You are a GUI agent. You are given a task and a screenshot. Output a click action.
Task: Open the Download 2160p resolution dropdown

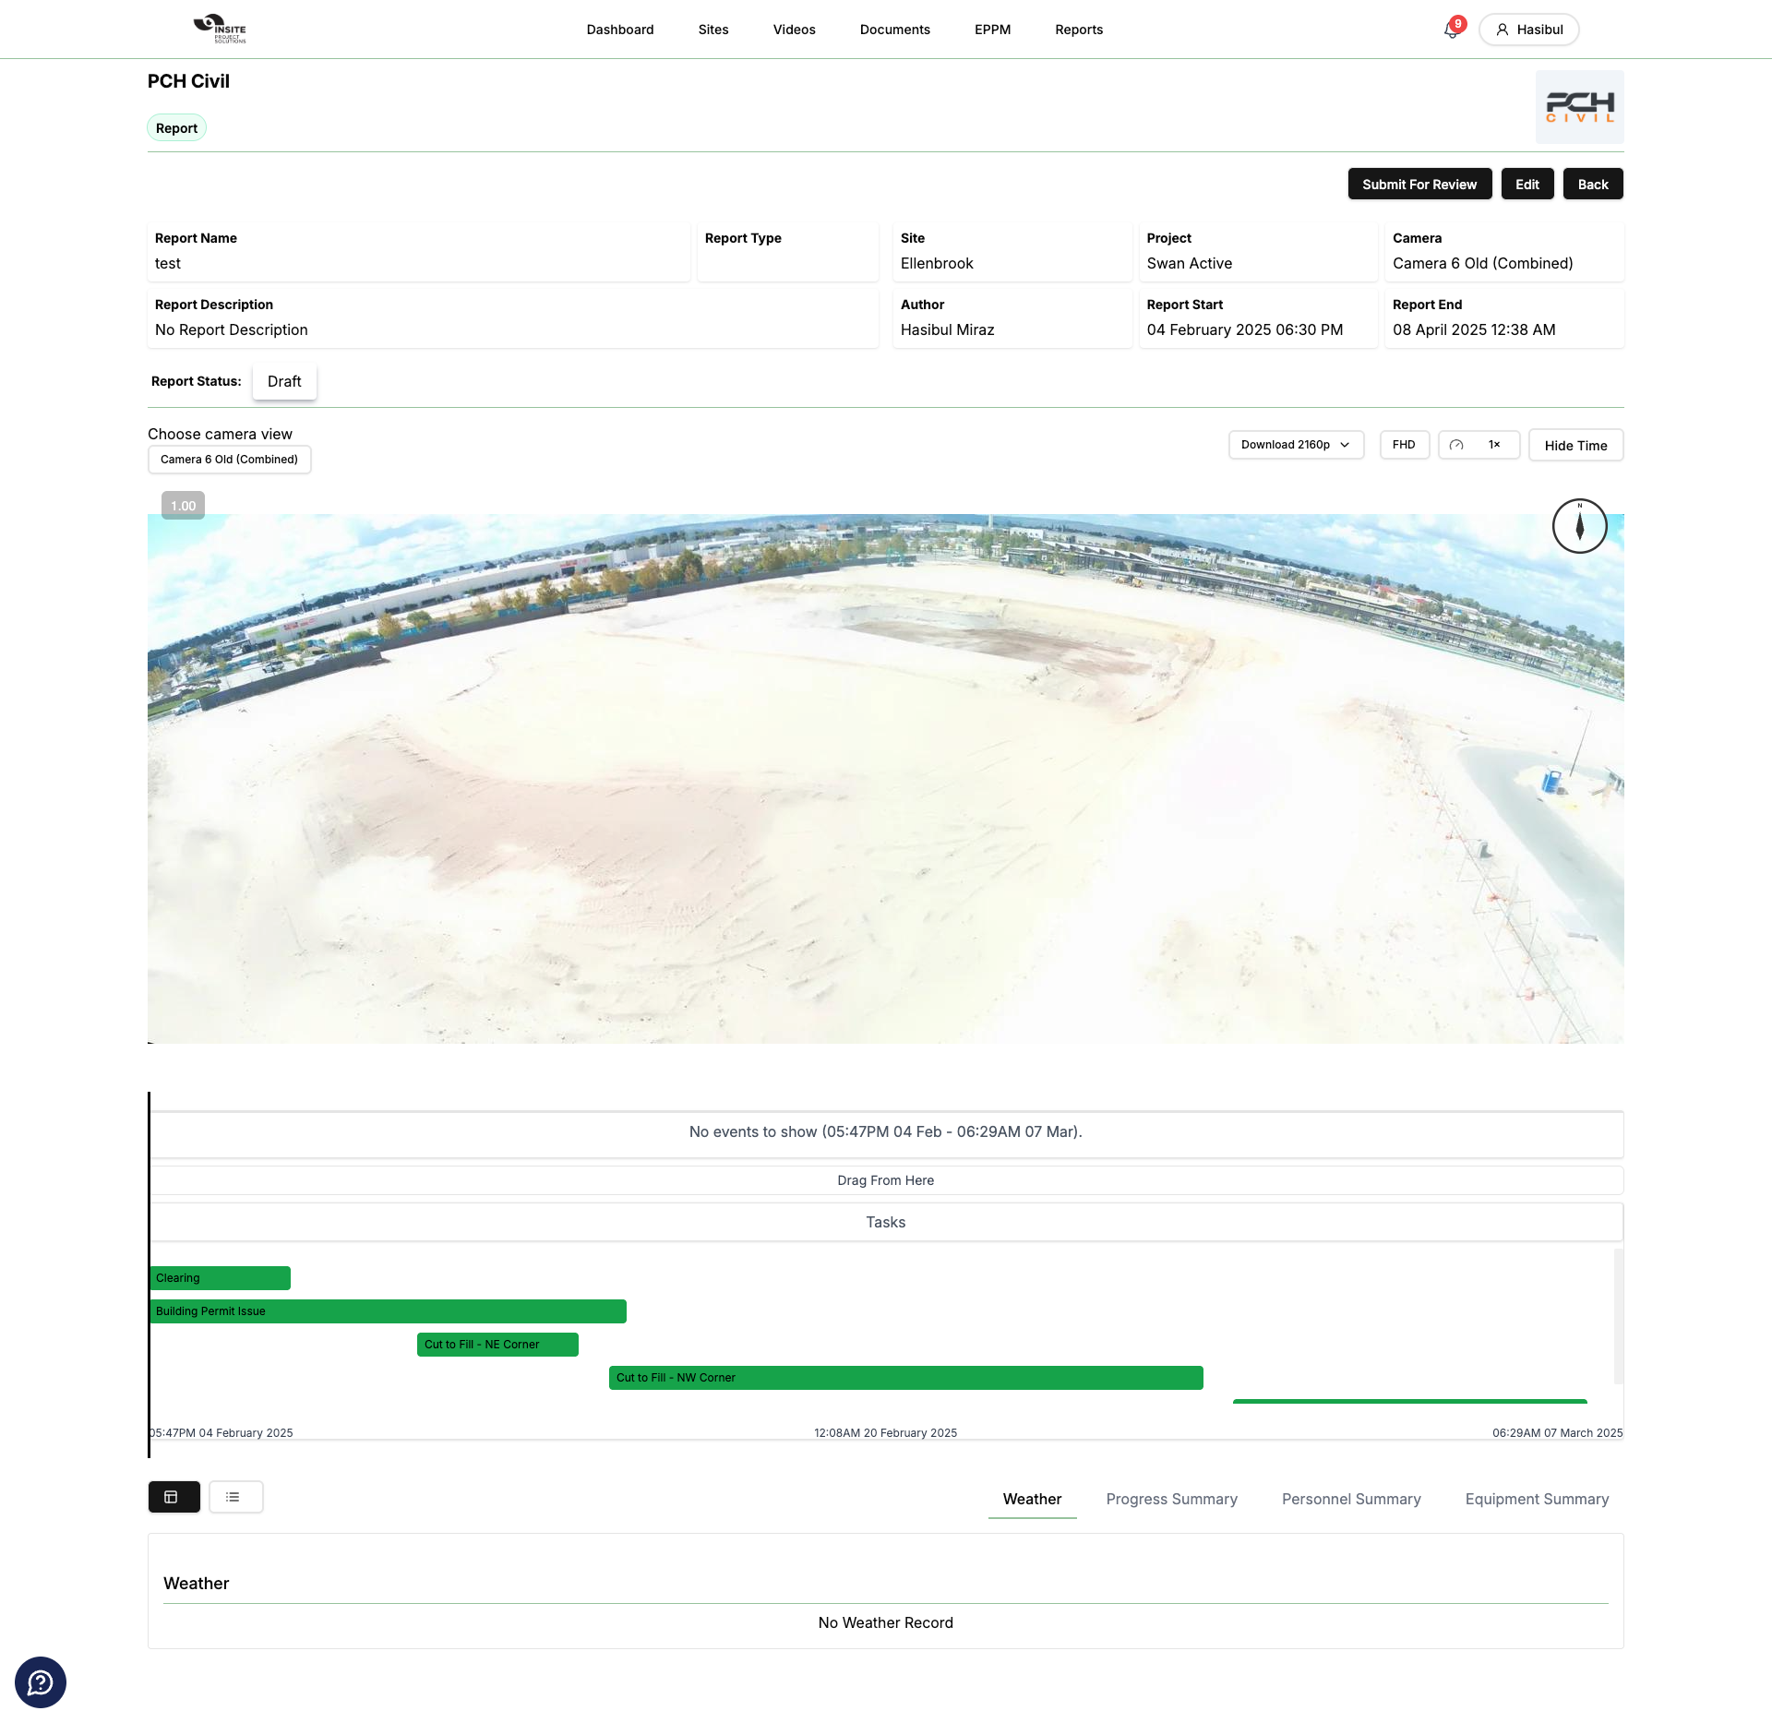pos(1295,444)
